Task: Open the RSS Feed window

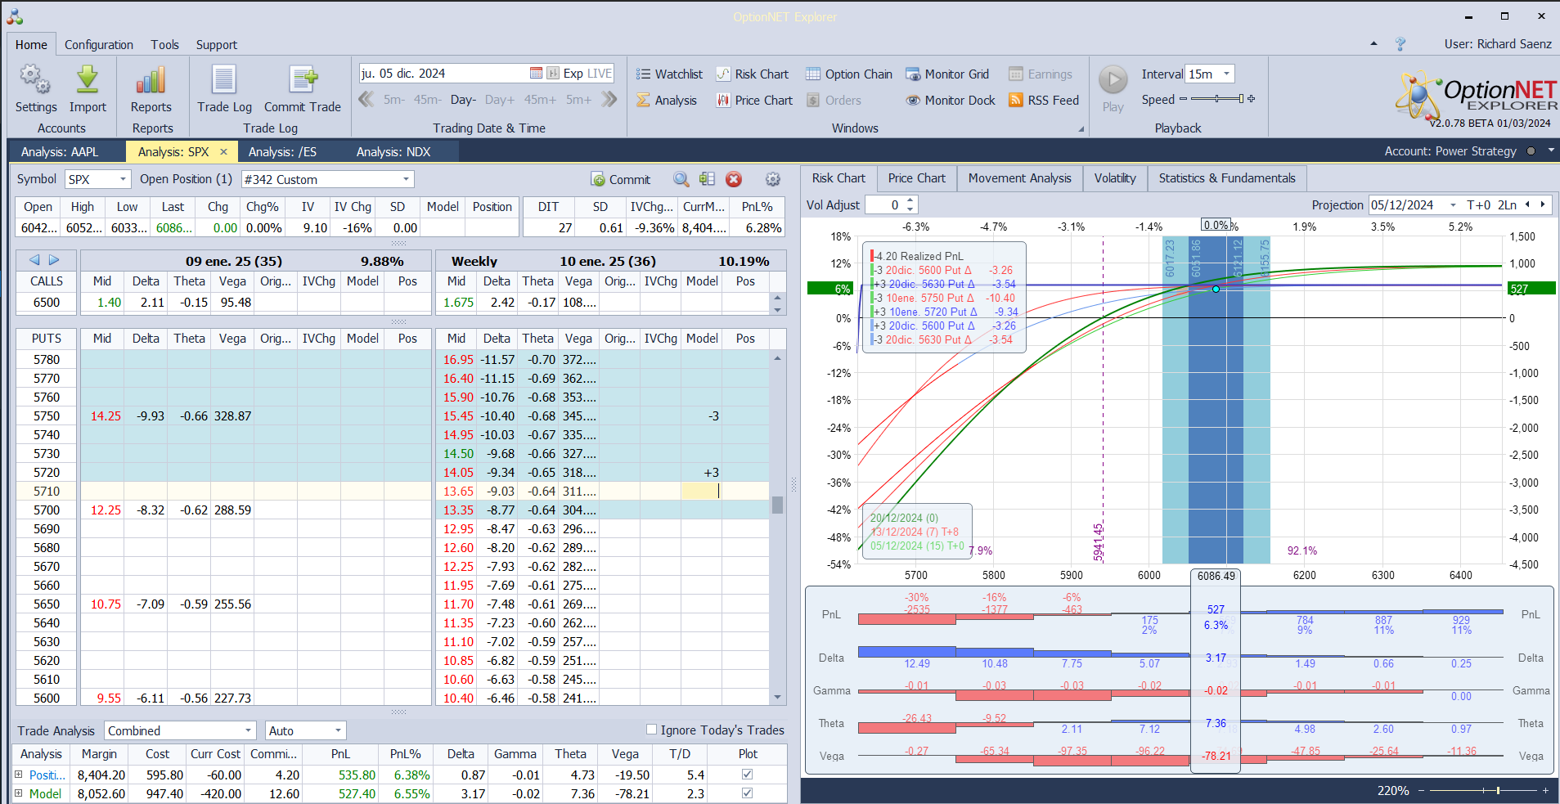Action: [x=1044, y=101]
